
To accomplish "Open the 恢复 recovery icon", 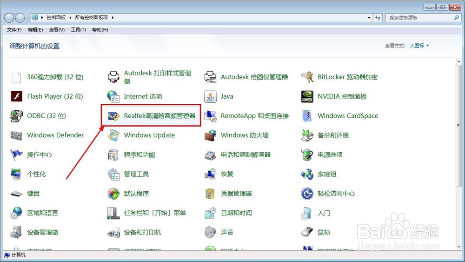I will [210, 174].
